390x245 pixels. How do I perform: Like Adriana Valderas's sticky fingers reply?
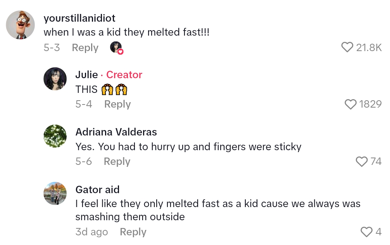(361, 161)
